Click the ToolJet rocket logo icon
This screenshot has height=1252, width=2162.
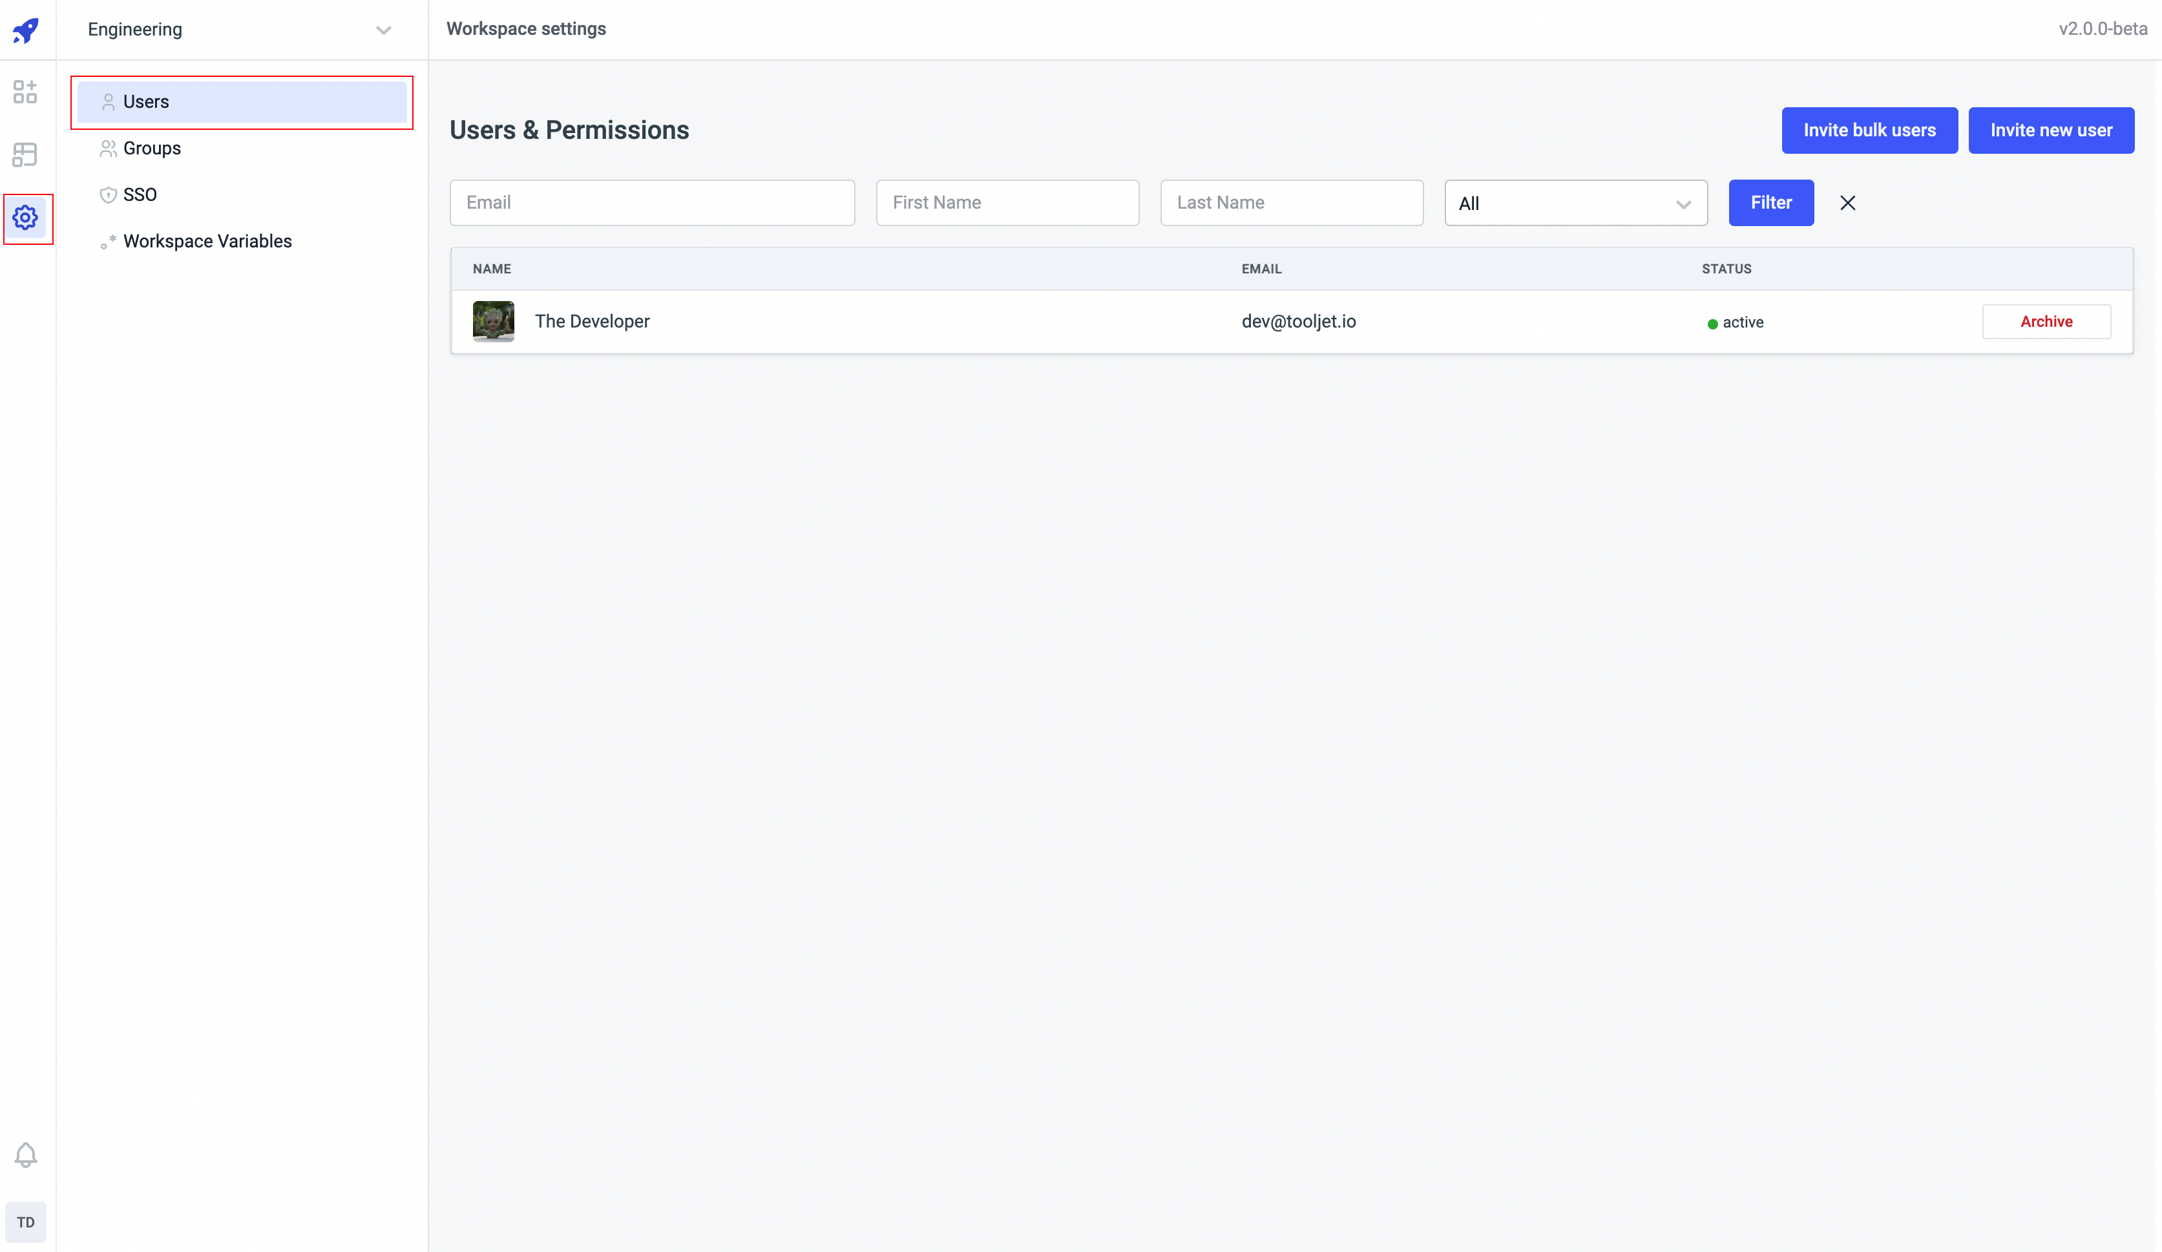pyautogui.click(x=27, y=30)
